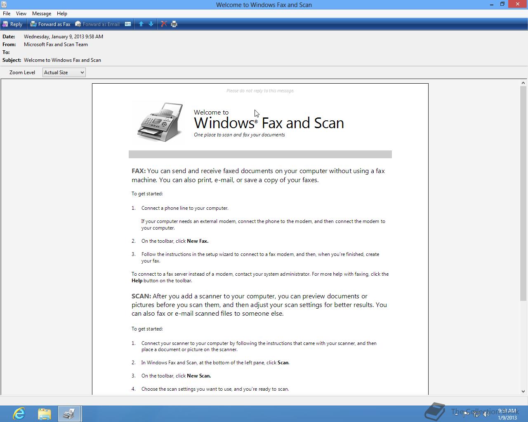This screenshot has width=528, height=422.
Task: Click bold 'Help' text in fax paragraph
Action: click(x=137, y=281)
